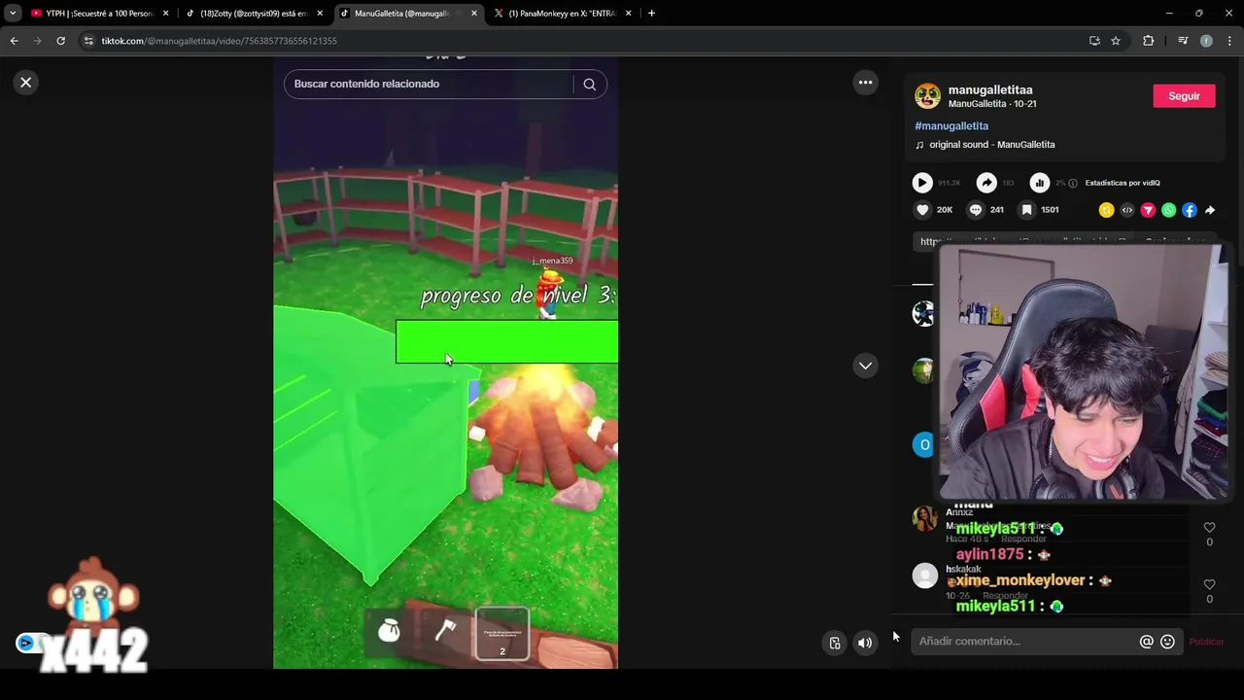The height and width of the screenshot is (700, 1244).
Task: Open the emoji picker in comment box
Action: tap(1167, 642)
